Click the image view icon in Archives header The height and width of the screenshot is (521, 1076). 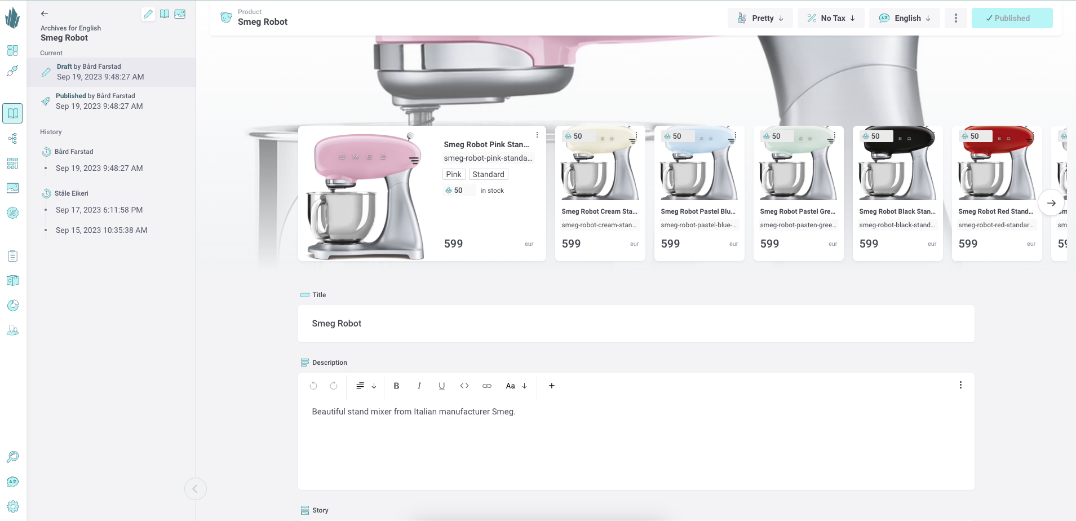180,14
